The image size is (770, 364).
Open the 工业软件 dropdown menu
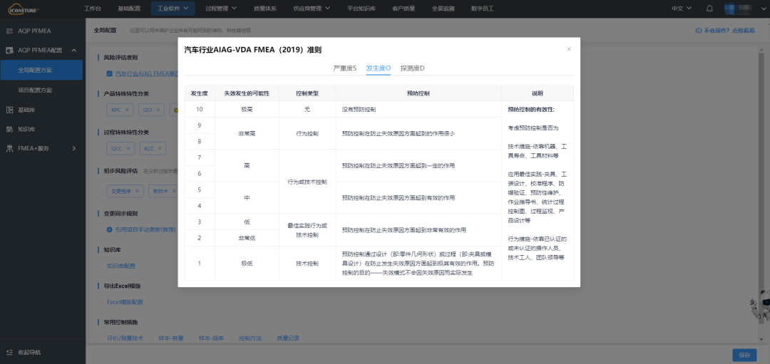(x=173, y=9)
